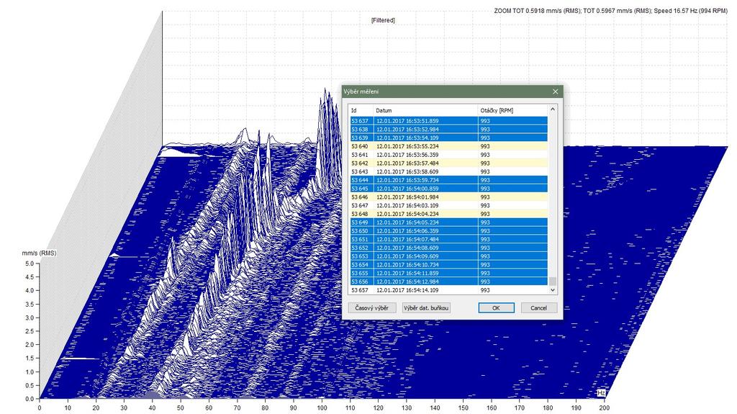737x414 pixels.
Task: Click the list scrollbar up arrow
Action: 553,109
